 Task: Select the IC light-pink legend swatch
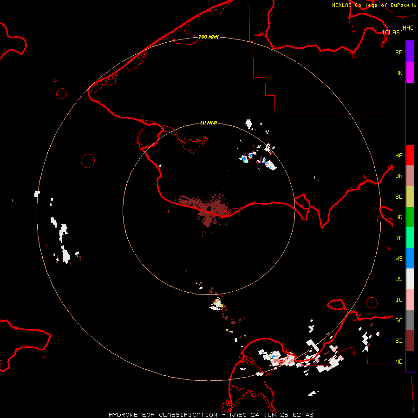point(410,300)
